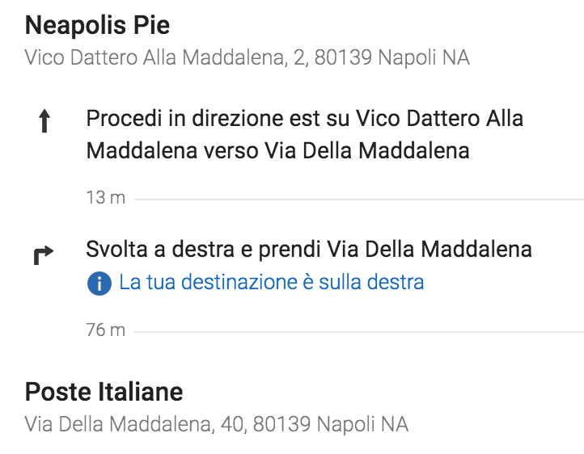Viewport: 584px width, 454px height.
Task: Select the Poste Italiane destination title
Action: 104,392
